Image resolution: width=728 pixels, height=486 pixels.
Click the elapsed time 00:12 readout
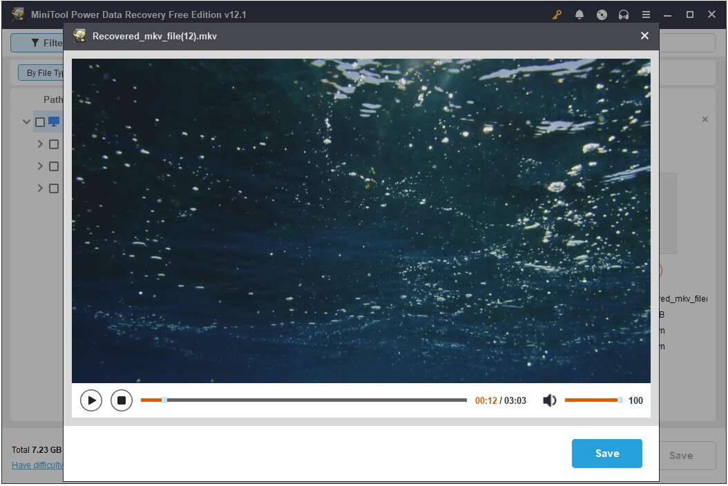[x=486, y=400]
